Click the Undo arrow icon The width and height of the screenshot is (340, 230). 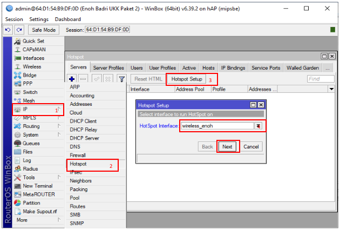[x=8, y=30]
